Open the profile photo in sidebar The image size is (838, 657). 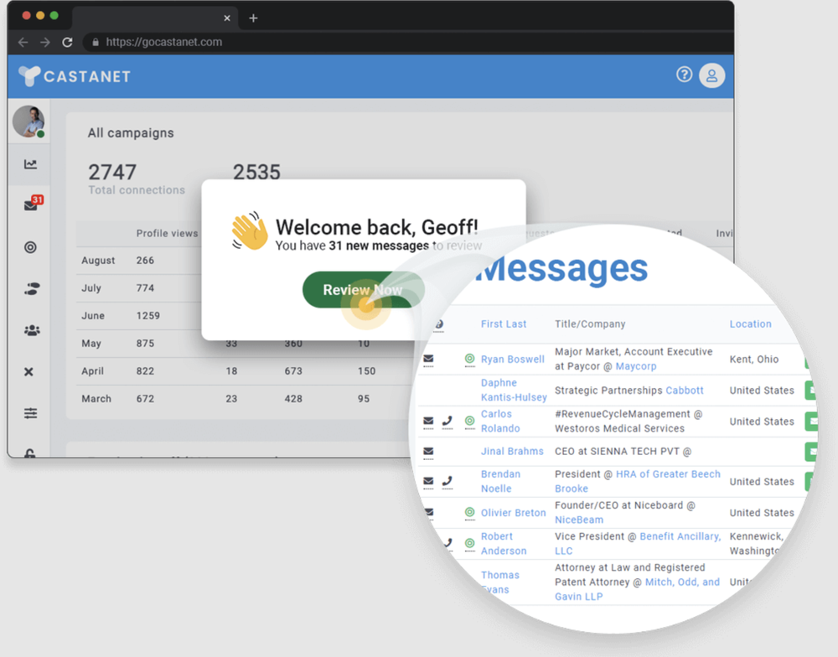[x=28, y=122]
